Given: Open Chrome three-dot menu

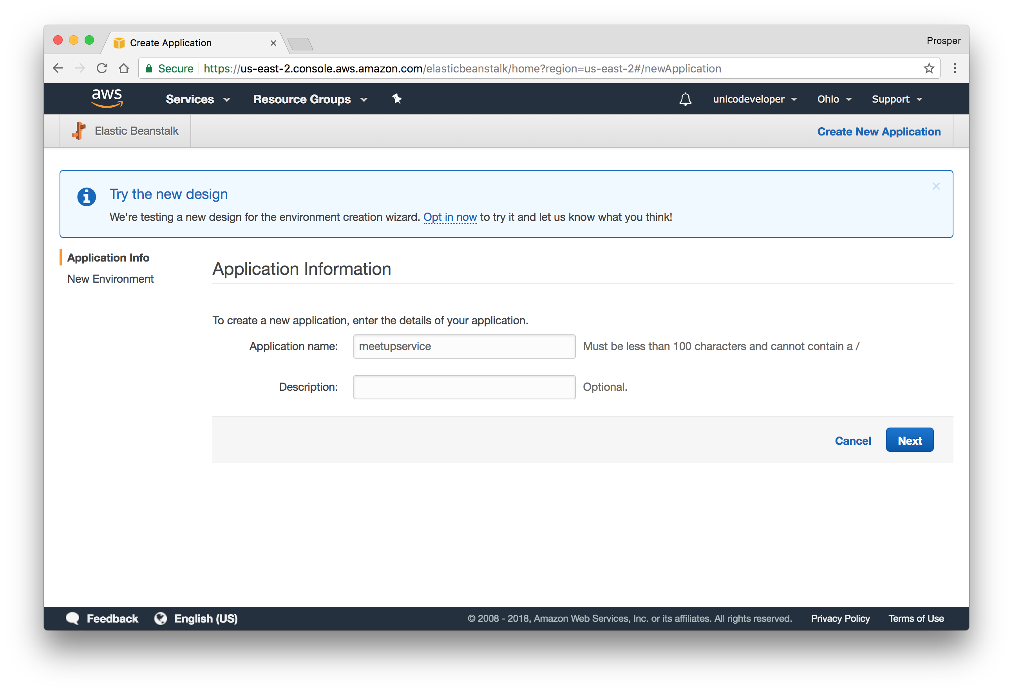Looking at the screenshot, I should [955, 69].
